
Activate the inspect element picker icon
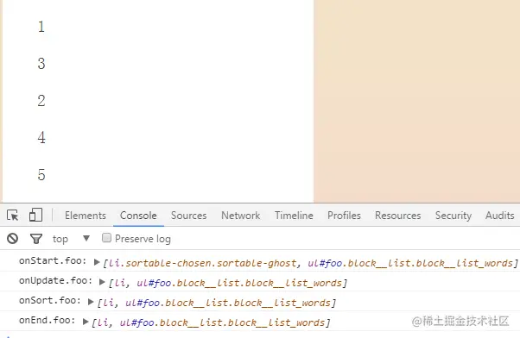[13, 216]
